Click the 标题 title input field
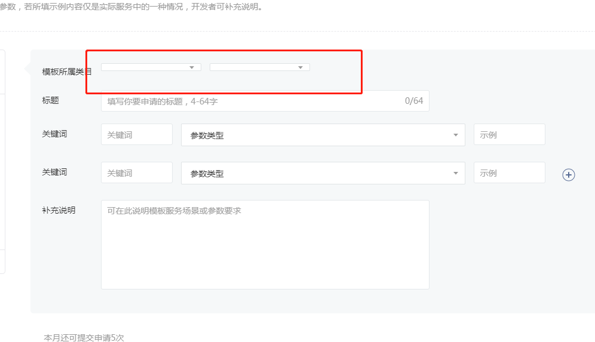595x342 pixels. 265,101
